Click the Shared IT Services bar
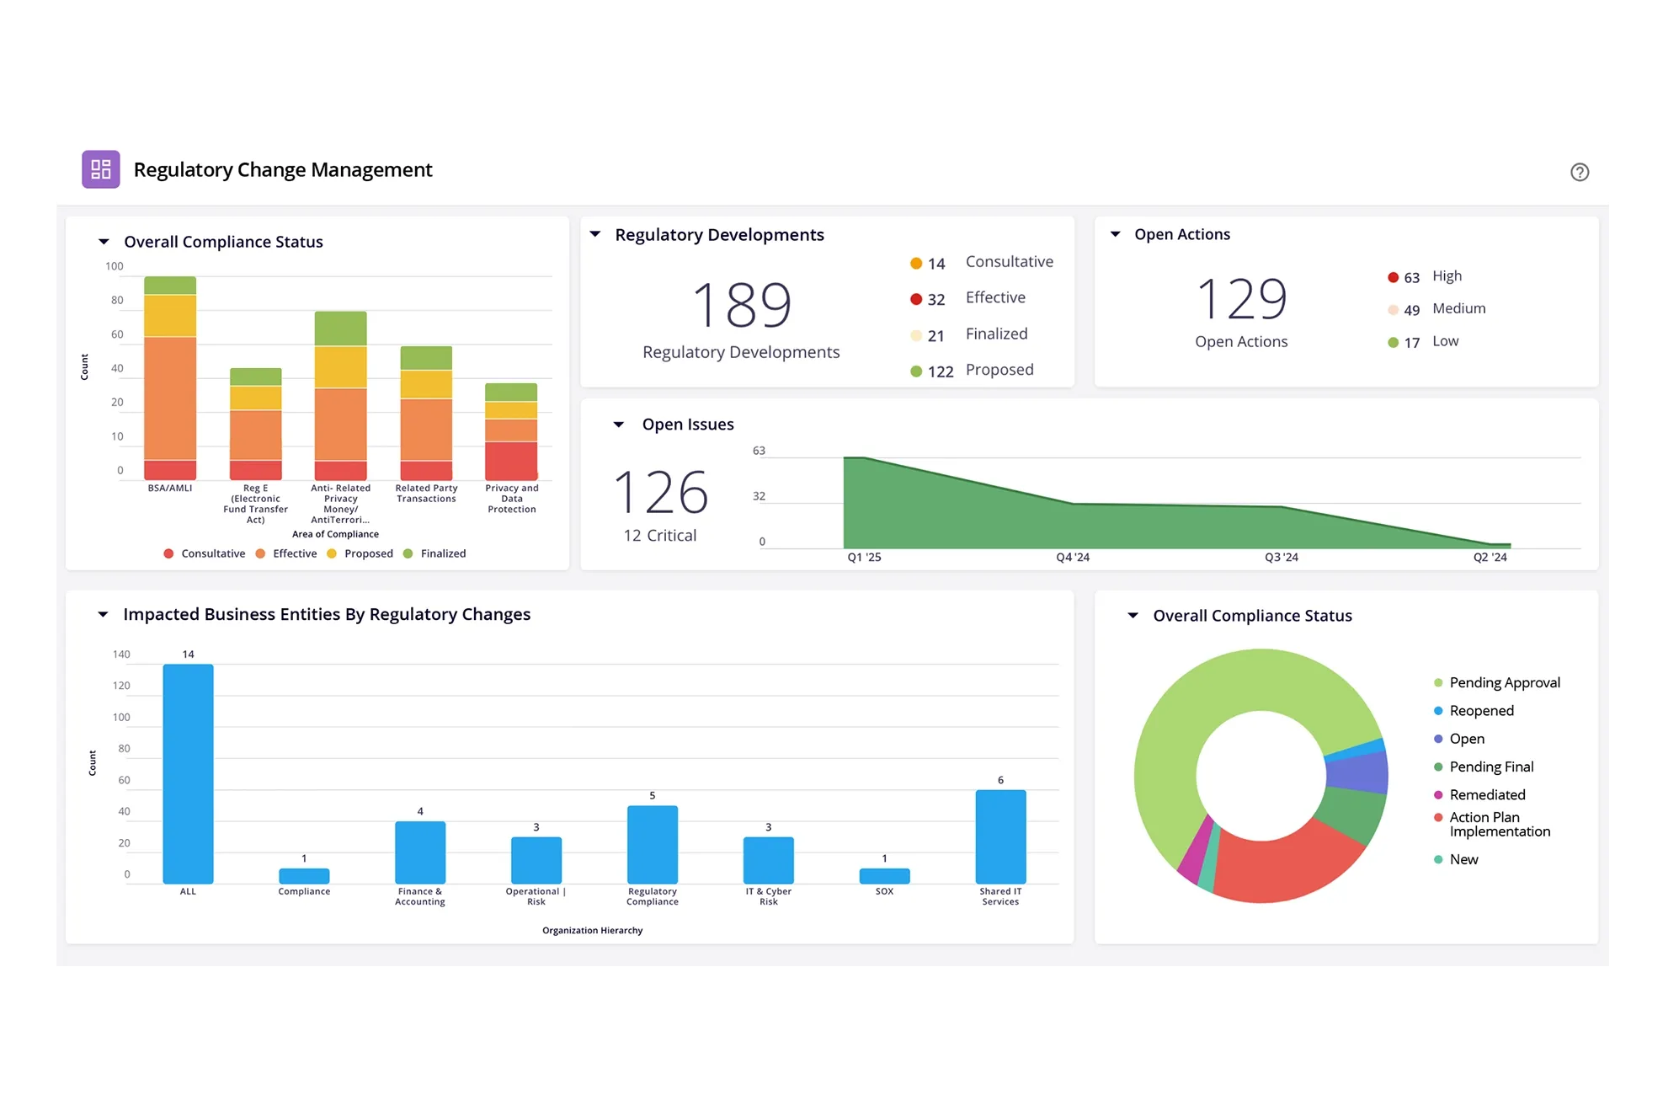This screenshot has height=1106, width=1663. (1000, 836)
